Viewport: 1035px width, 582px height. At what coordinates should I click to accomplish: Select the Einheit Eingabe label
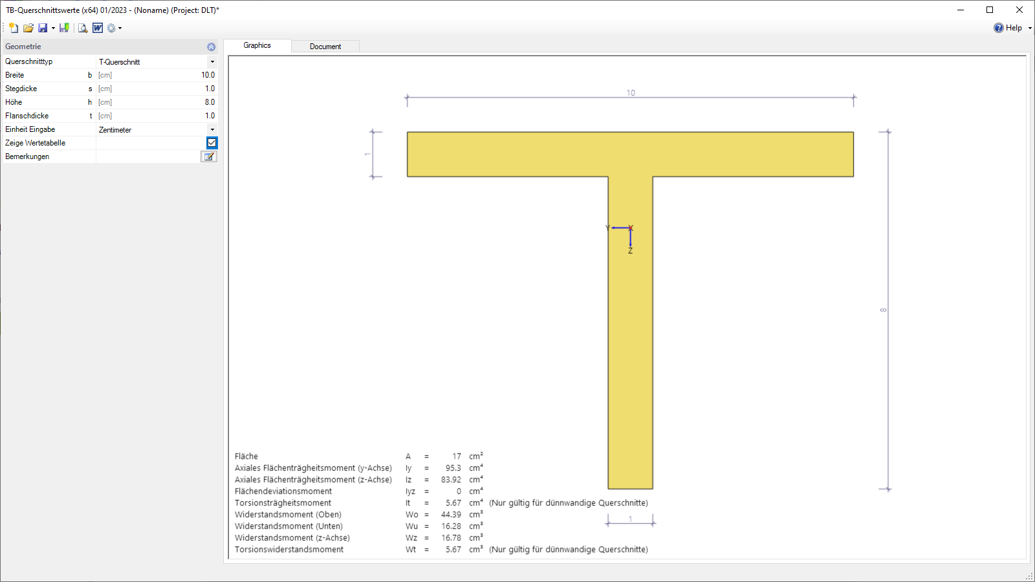(x=30, y=129)
